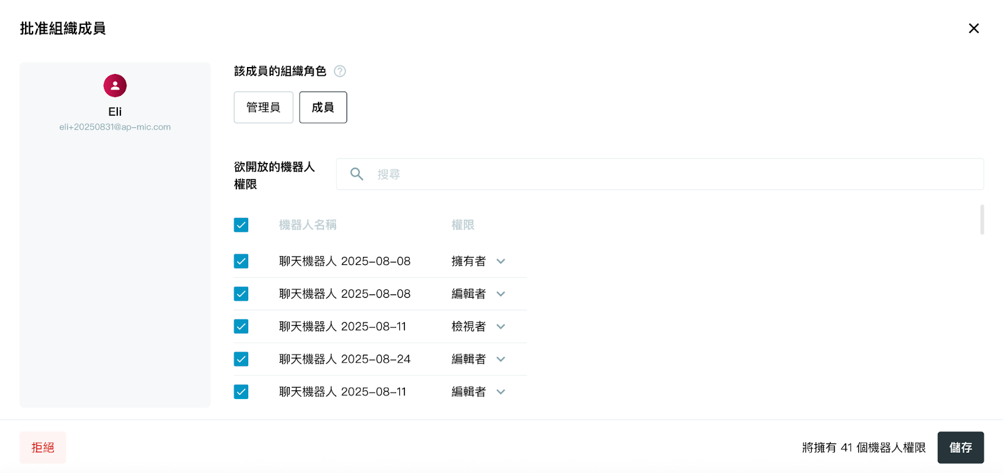The image size is (1003, 473).
Task: Click the robot list scrollbar
Action: (x=982, y=219)
